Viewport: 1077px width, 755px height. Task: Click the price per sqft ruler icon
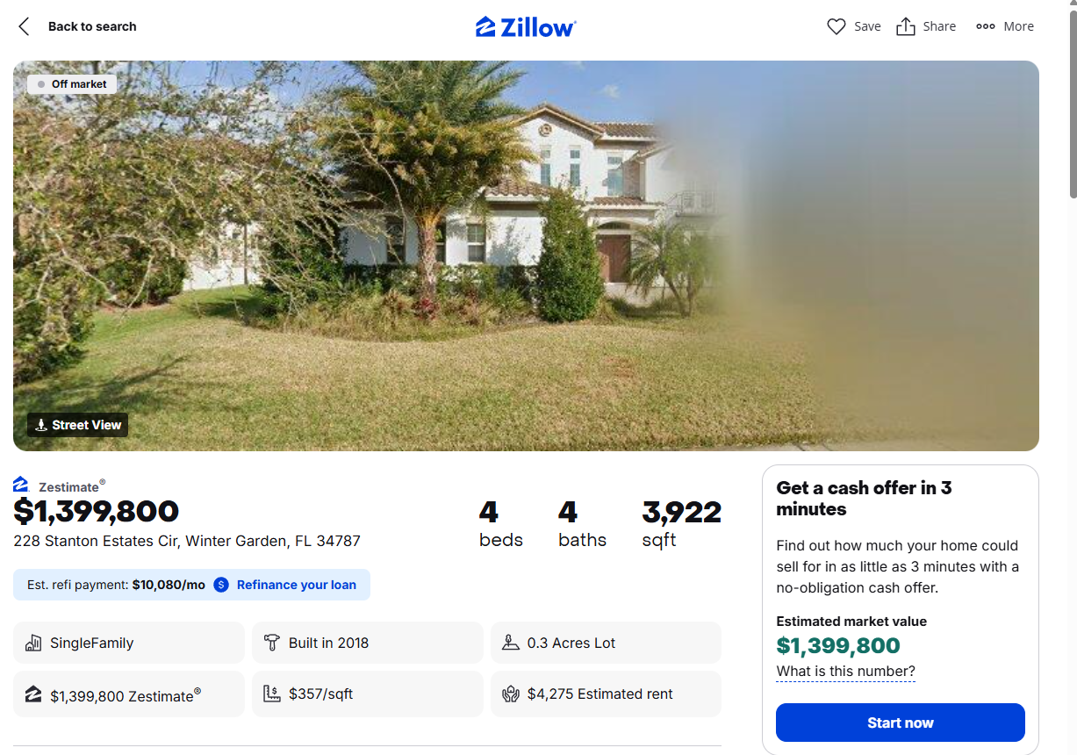(x=272, y=694)
